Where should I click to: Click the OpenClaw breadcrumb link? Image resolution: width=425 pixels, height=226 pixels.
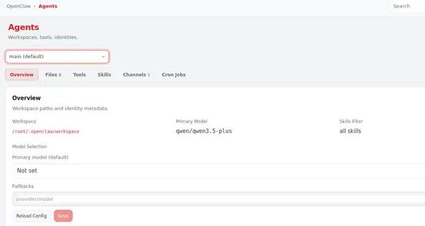(x=18, y=6)
